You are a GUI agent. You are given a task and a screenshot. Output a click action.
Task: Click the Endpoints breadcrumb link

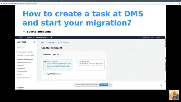click(x=51, y=43)
